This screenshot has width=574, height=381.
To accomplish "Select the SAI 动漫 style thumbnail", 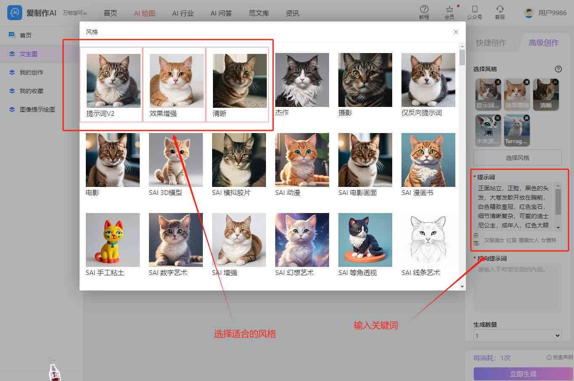I will tap(302, 160).
